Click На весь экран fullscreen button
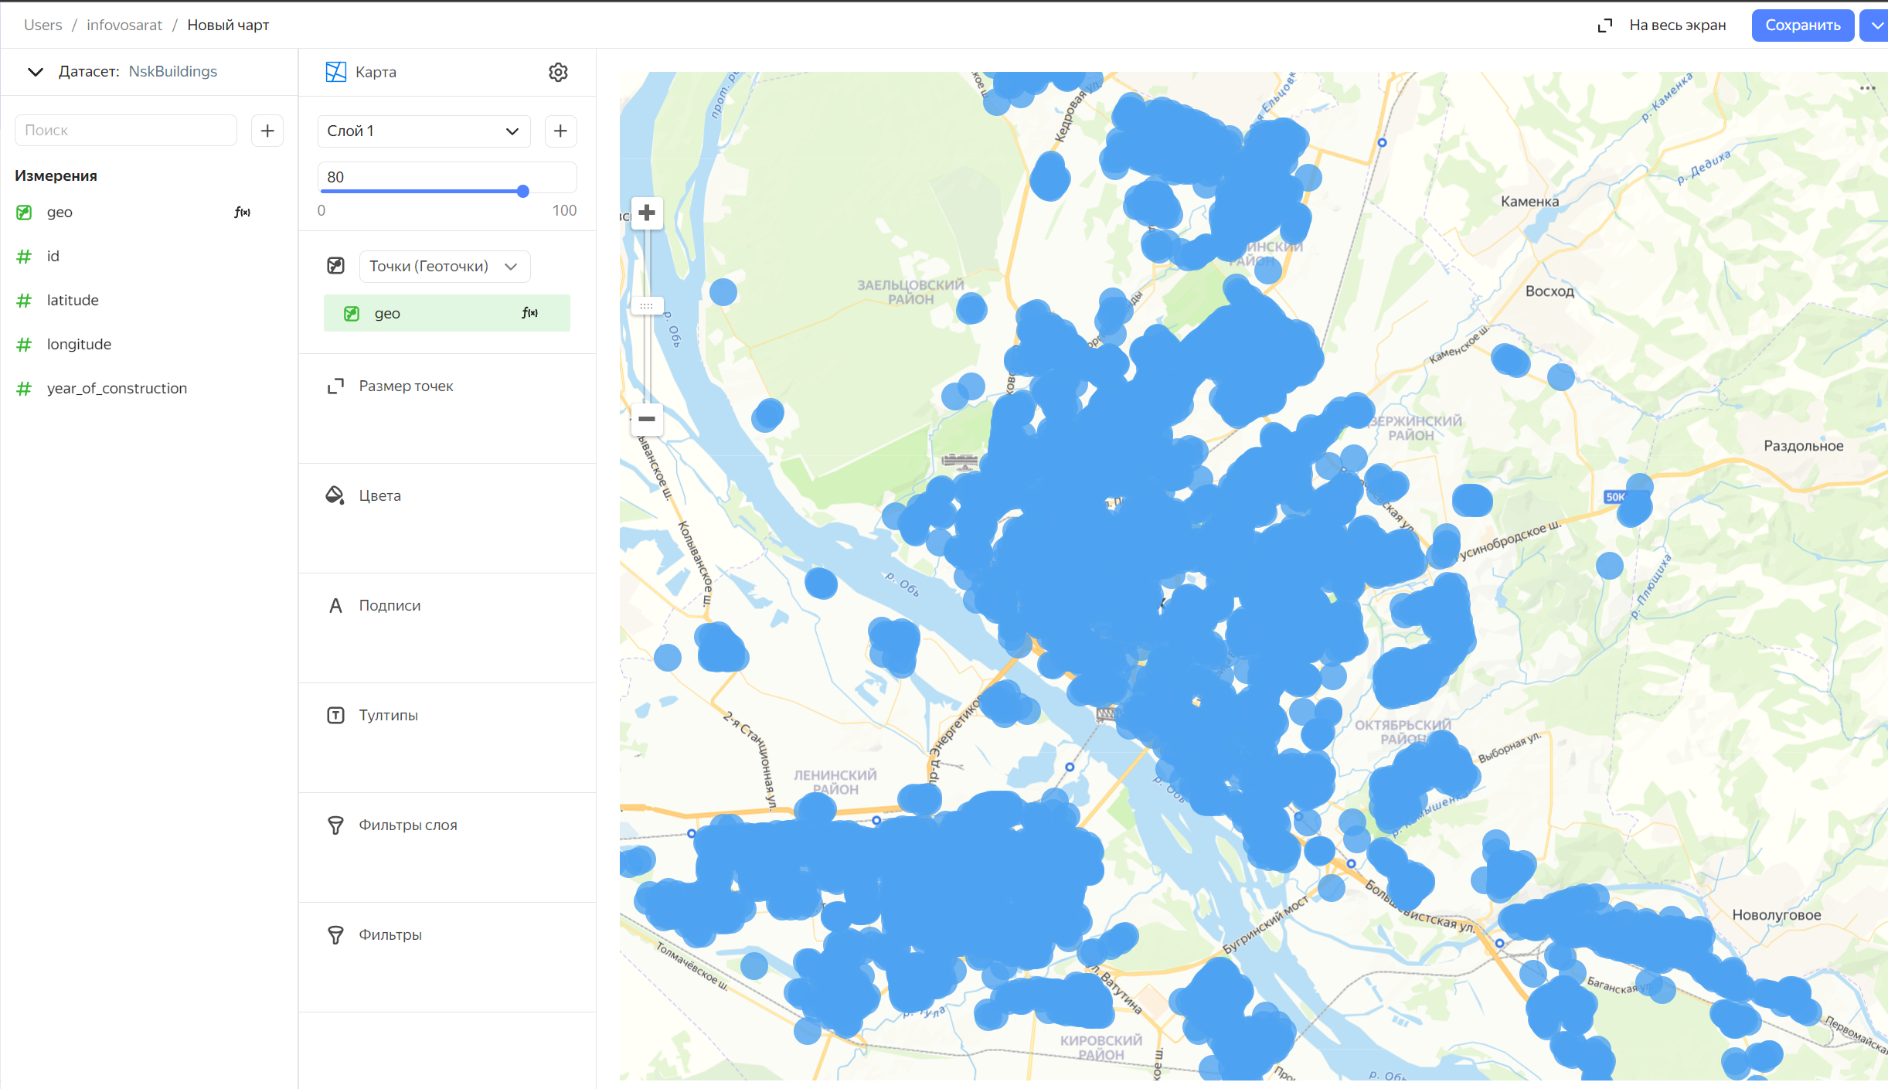Image resolution: width=1888 pixels, height=1089 pixels. pos(1662,26)
